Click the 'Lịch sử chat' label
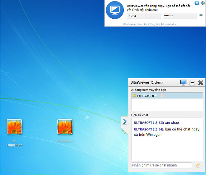Screen dimensions: 206x175 pyautogui.click(x=140, y=115)
